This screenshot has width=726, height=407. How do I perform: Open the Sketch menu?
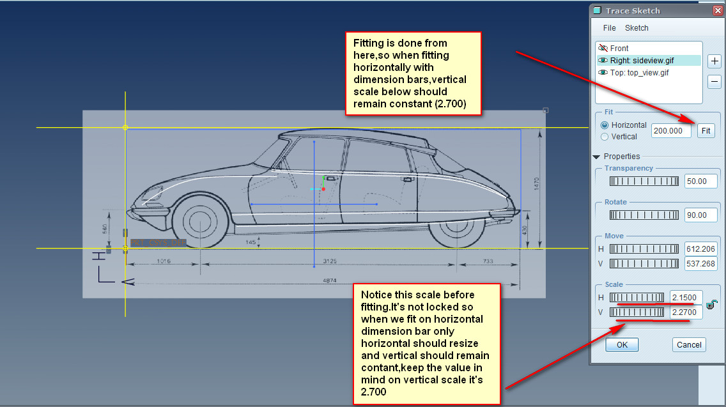(637, 27)
